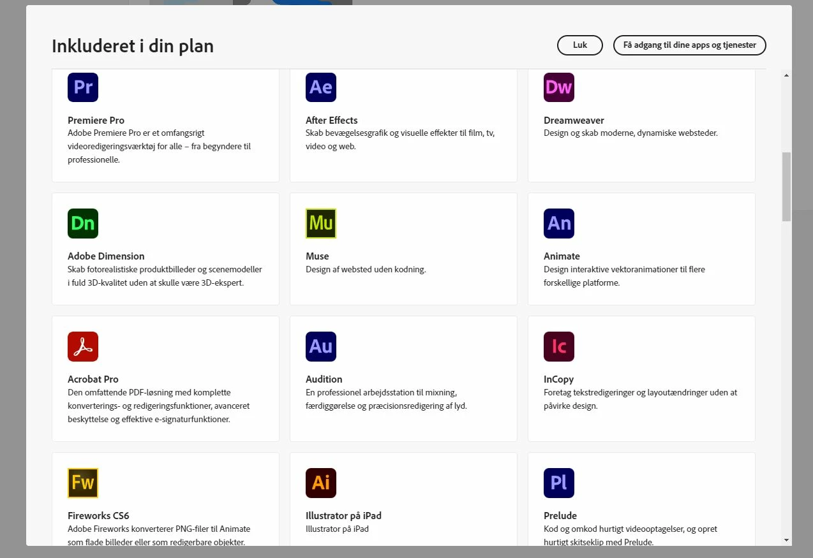
Task: Click the vertical scrollbar thumb
Action: point(786,187)
